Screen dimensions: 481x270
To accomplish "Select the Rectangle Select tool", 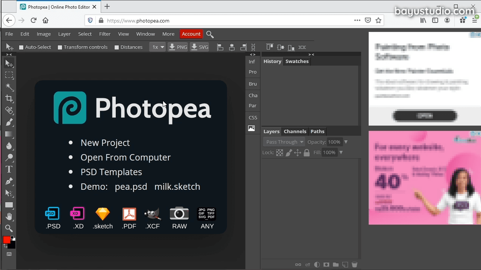I will [x=9, y=75].
